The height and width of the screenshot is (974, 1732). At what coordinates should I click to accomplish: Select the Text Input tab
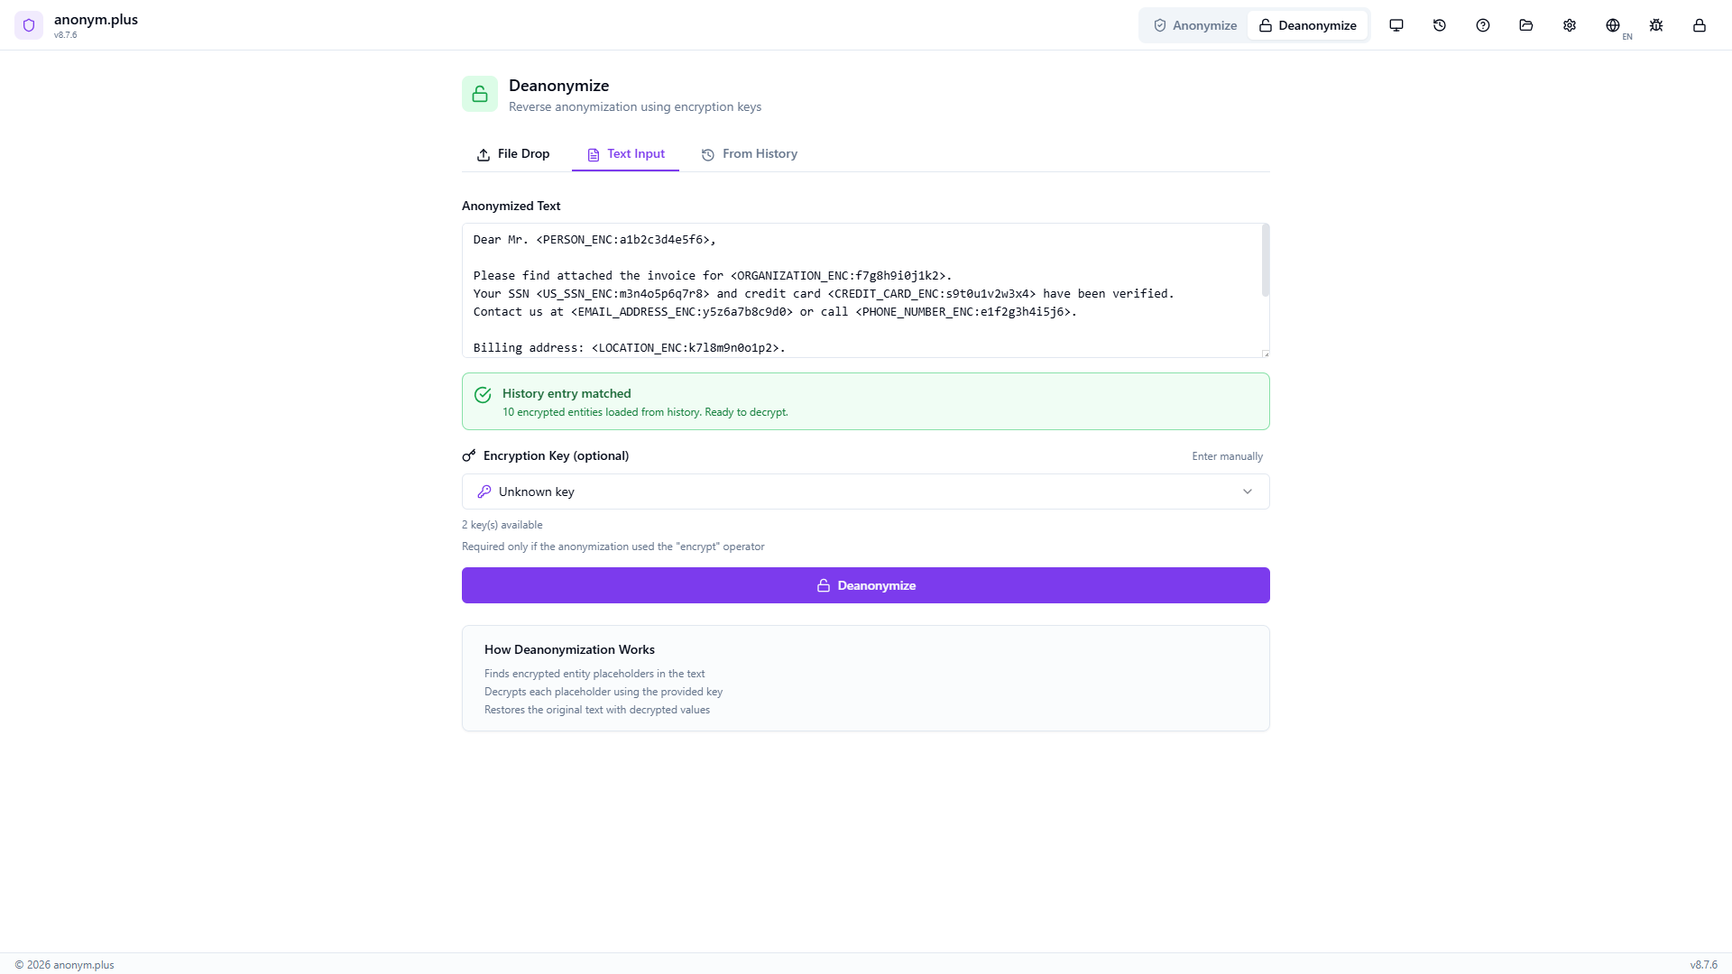tap(625, 153)
